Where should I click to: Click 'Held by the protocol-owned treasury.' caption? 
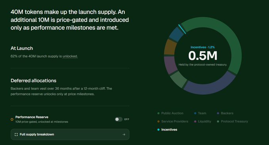pos(202,65)
